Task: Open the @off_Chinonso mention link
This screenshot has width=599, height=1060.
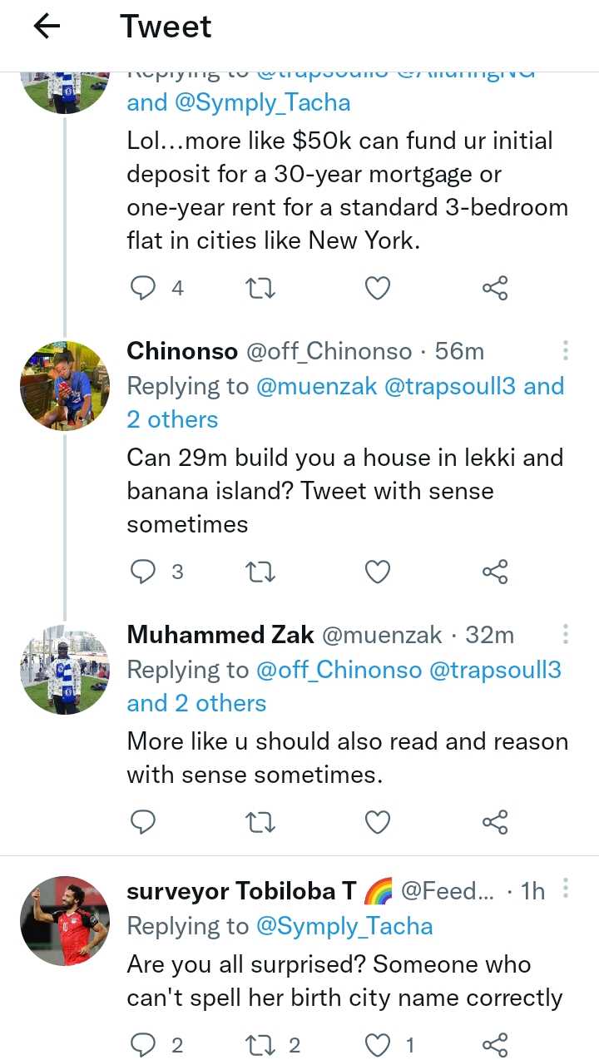Action: click(339, 670)
